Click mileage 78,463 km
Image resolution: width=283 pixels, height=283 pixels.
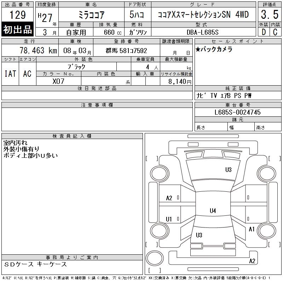coord(38,51)
